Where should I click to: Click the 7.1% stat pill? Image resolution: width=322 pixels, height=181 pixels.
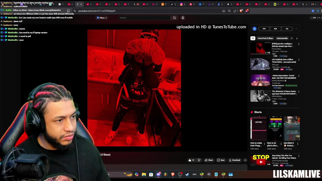[x=264, y=29]
